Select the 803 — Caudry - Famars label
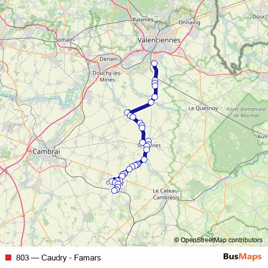Viewport: 268px width, 268px height. pyautogui.click(x=58, y=258)
